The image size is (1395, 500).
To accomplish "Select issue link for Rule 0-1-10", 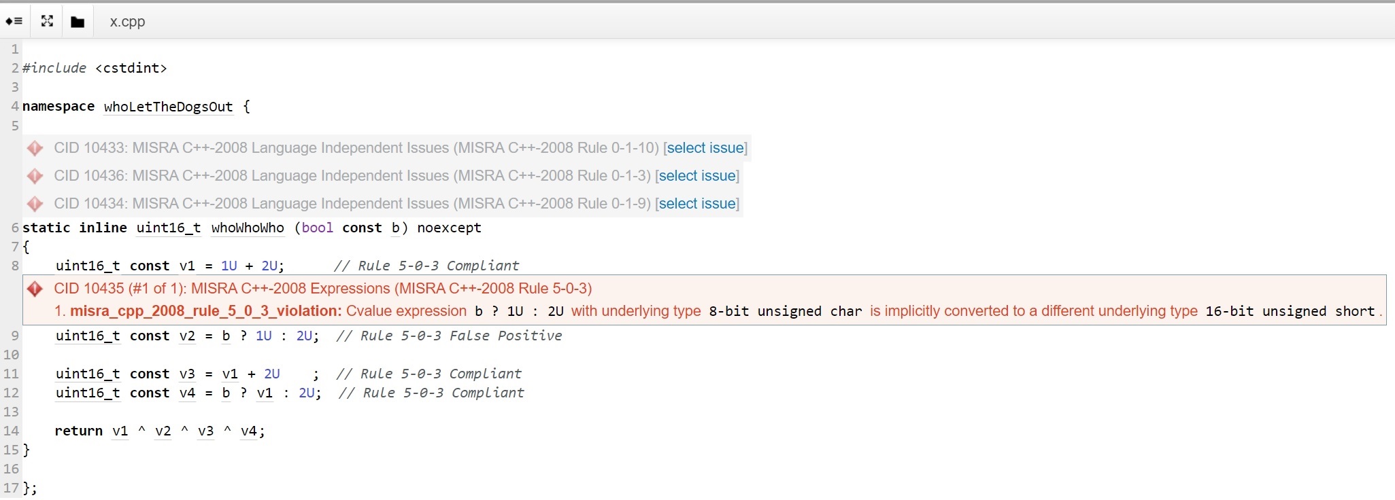I will [705, 148].
